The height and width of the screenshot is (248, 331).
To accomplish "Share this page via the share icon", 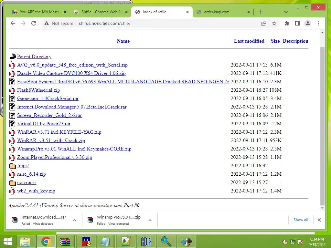I will tap(264, 23).
